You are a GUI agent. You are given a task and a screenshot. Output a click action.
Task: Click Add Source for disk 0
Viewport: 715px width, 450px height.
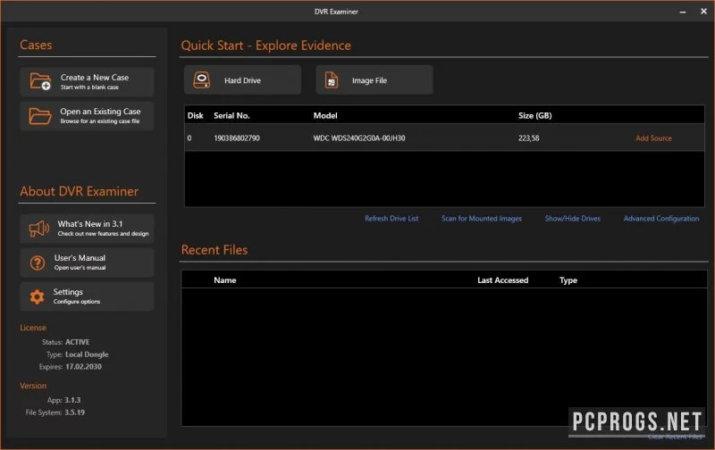pos(653,138)
